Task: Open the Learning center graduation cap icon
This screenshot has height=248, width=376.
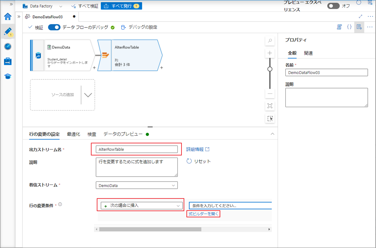Action: tap(8, 76)
